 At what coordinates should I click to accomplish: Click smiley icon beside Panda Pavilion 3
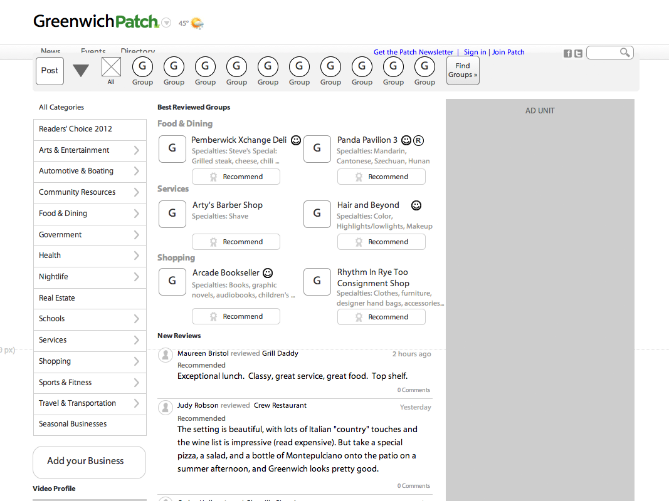[x=407, y=140]
